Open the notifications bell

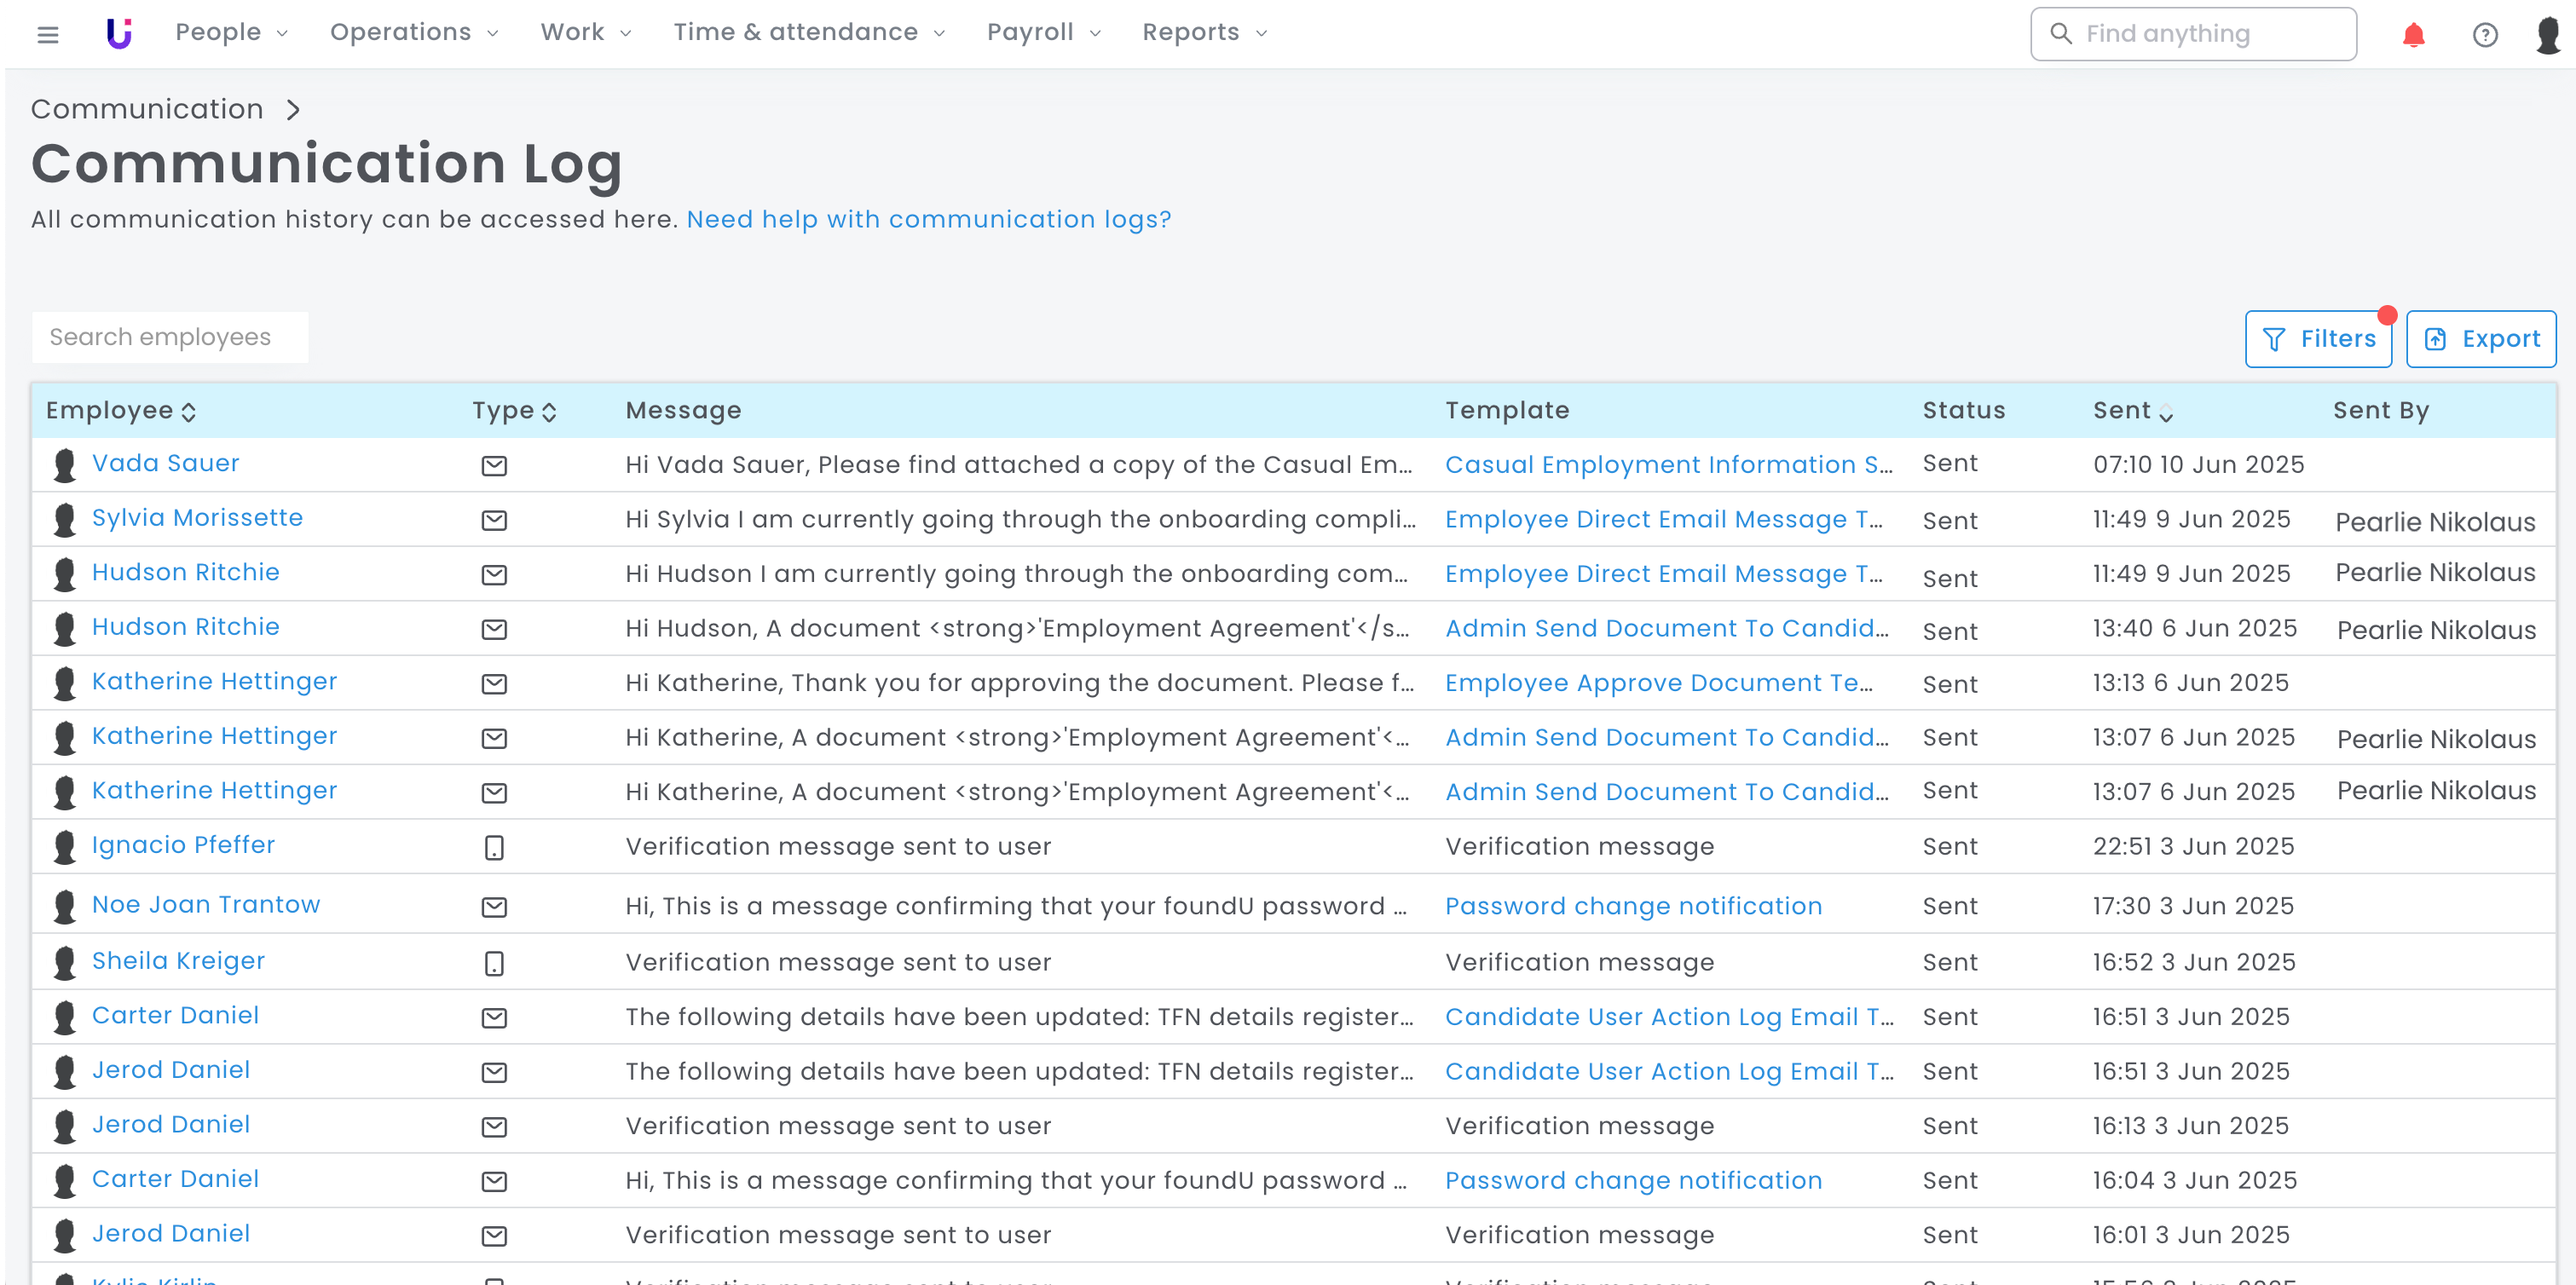(x=2413, y=35)
